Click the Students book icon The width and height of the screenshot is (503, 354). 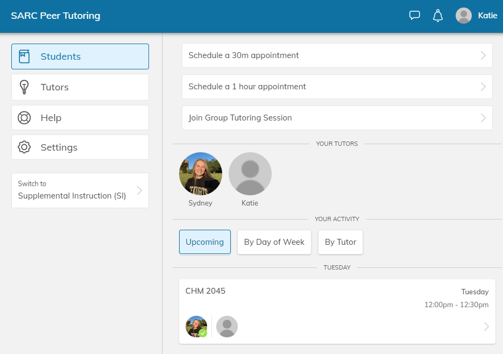24,56
